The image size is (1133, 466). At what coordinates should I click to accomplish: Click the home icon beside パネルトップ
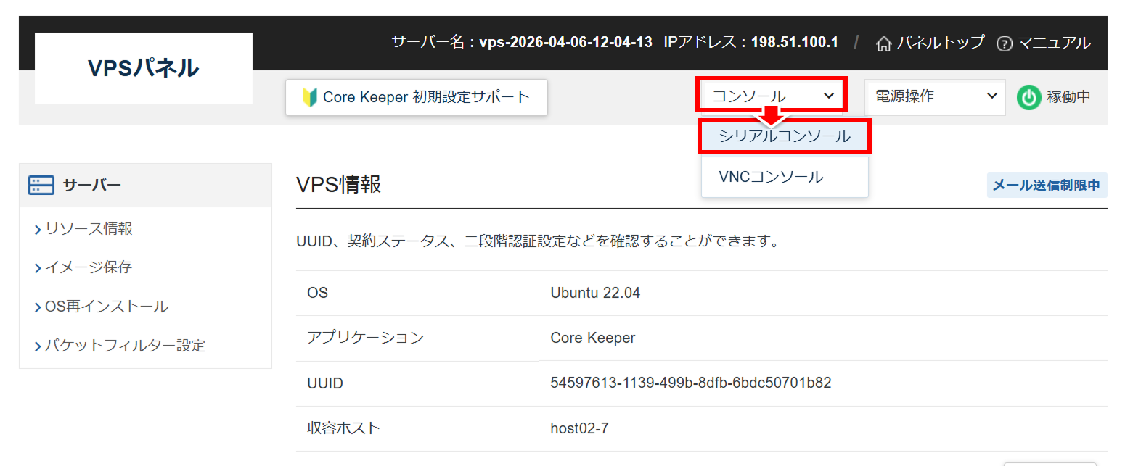click(883, 43)
